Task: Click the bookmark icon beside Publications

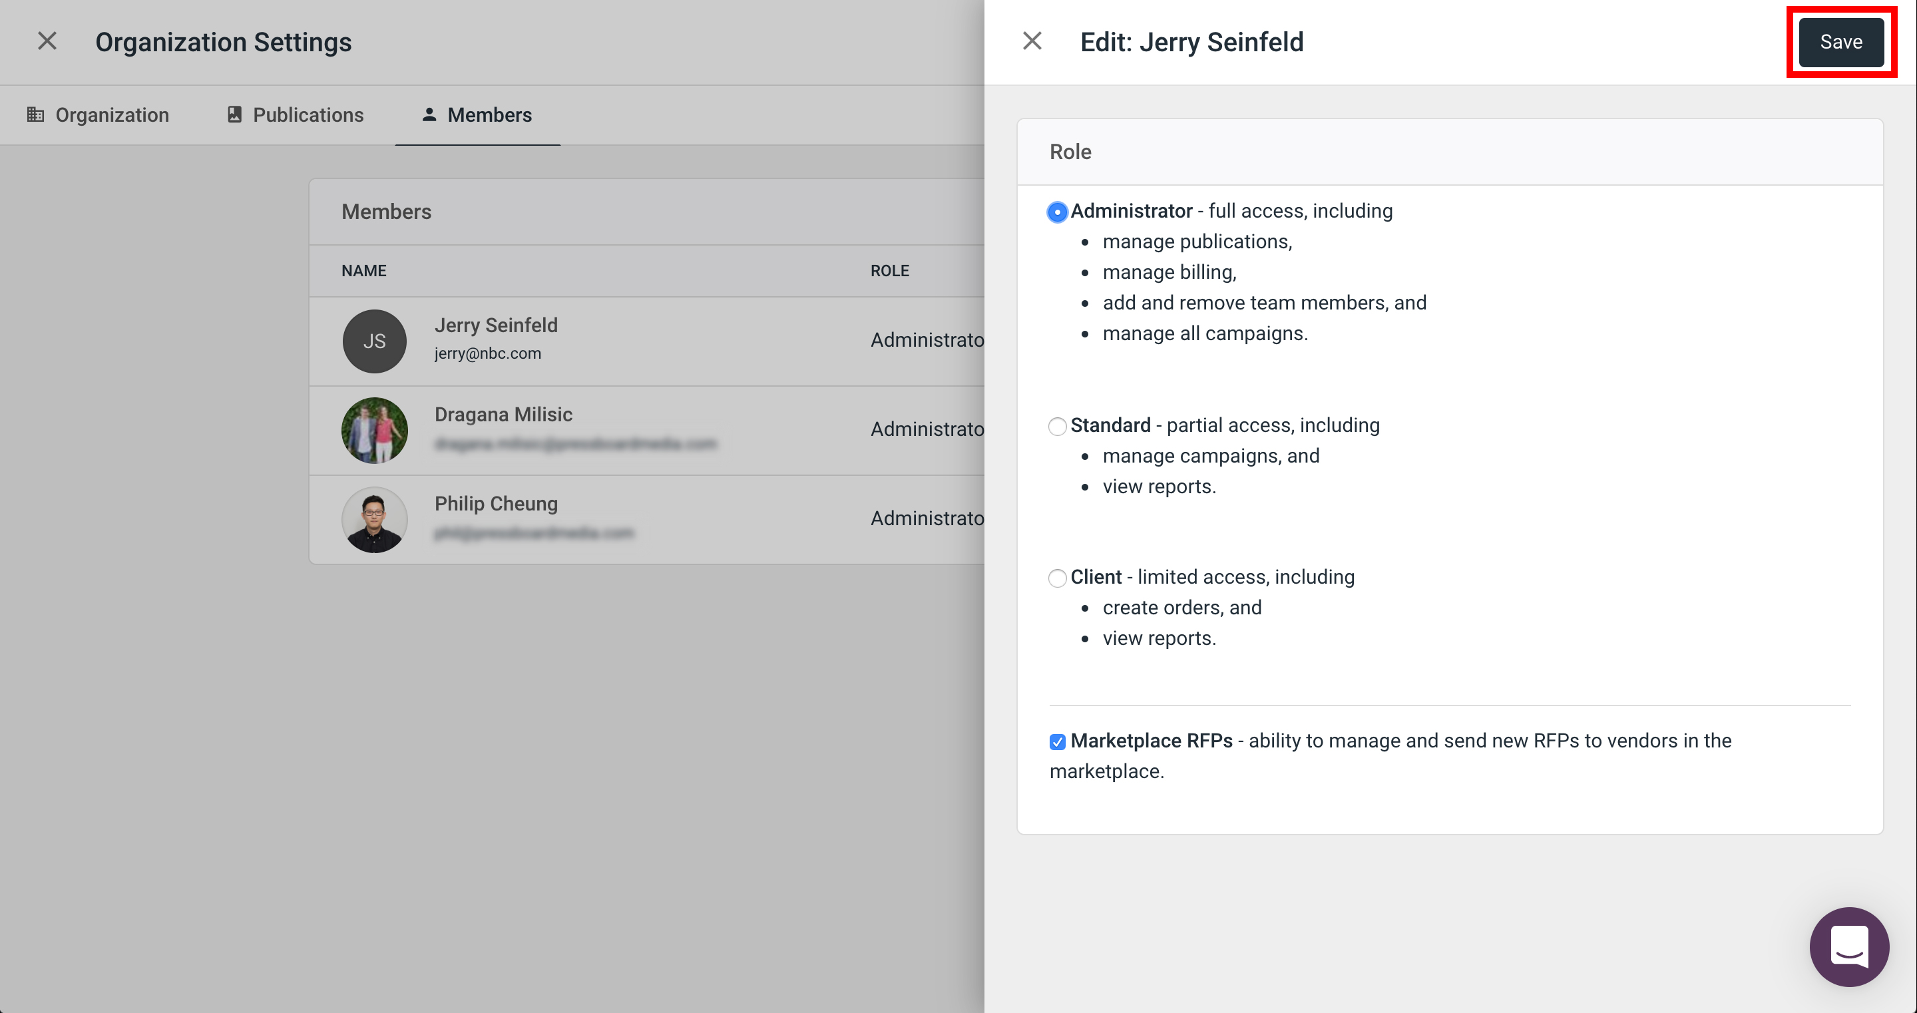Action: [234, 114]
